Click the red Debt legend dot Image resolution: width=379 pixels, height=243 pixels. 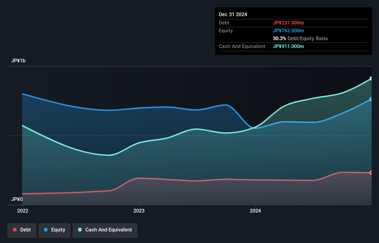(x=15, y=230)
